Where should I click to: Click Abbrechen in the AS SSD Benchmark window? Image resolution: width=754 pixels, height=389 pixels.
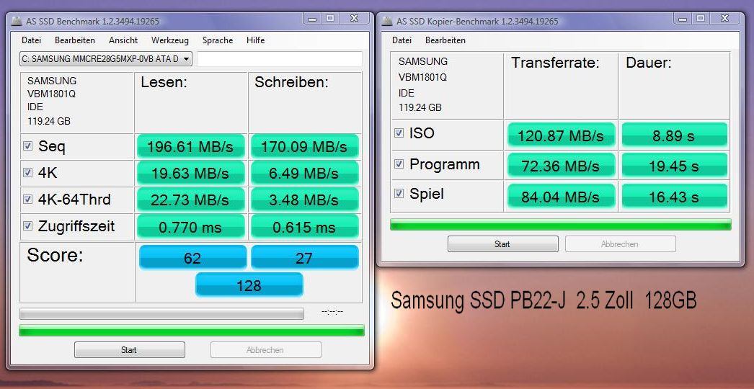point(265,349)
